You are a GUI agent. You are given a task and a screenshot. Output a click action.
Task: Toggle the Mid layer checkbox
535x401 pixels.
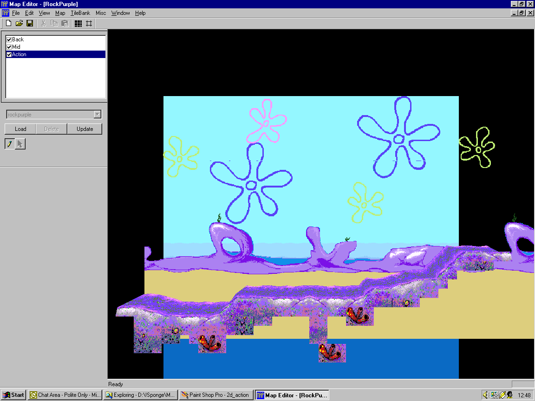tap(9, 47)
